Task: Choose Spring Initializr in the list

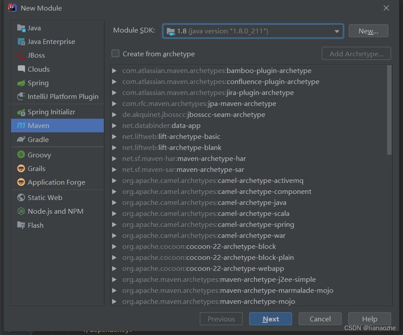Action: (57, 112)
